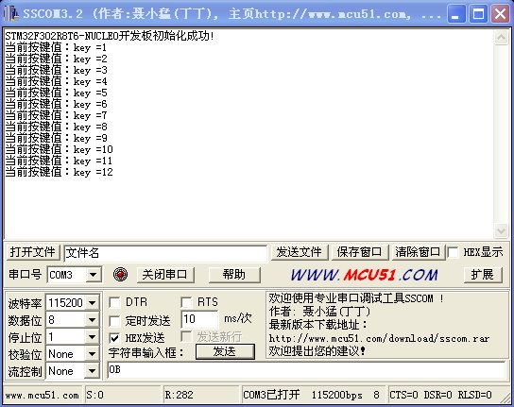Click the string input box containing 0B

coord(306,370)
